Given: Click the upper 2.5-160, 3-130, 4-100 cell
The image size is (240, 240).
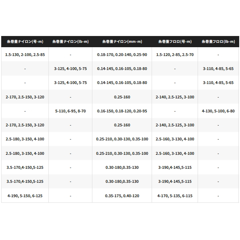Looking at the screenshot, I should (x=175, y=139).
